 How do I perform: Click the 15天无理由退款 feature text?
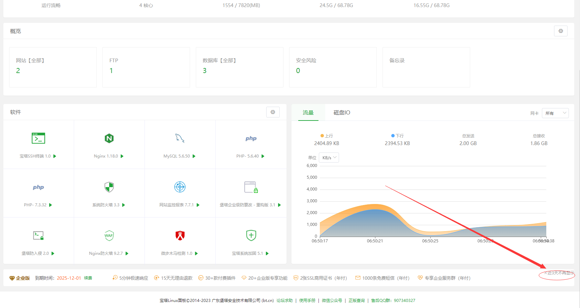click(177, 278)
